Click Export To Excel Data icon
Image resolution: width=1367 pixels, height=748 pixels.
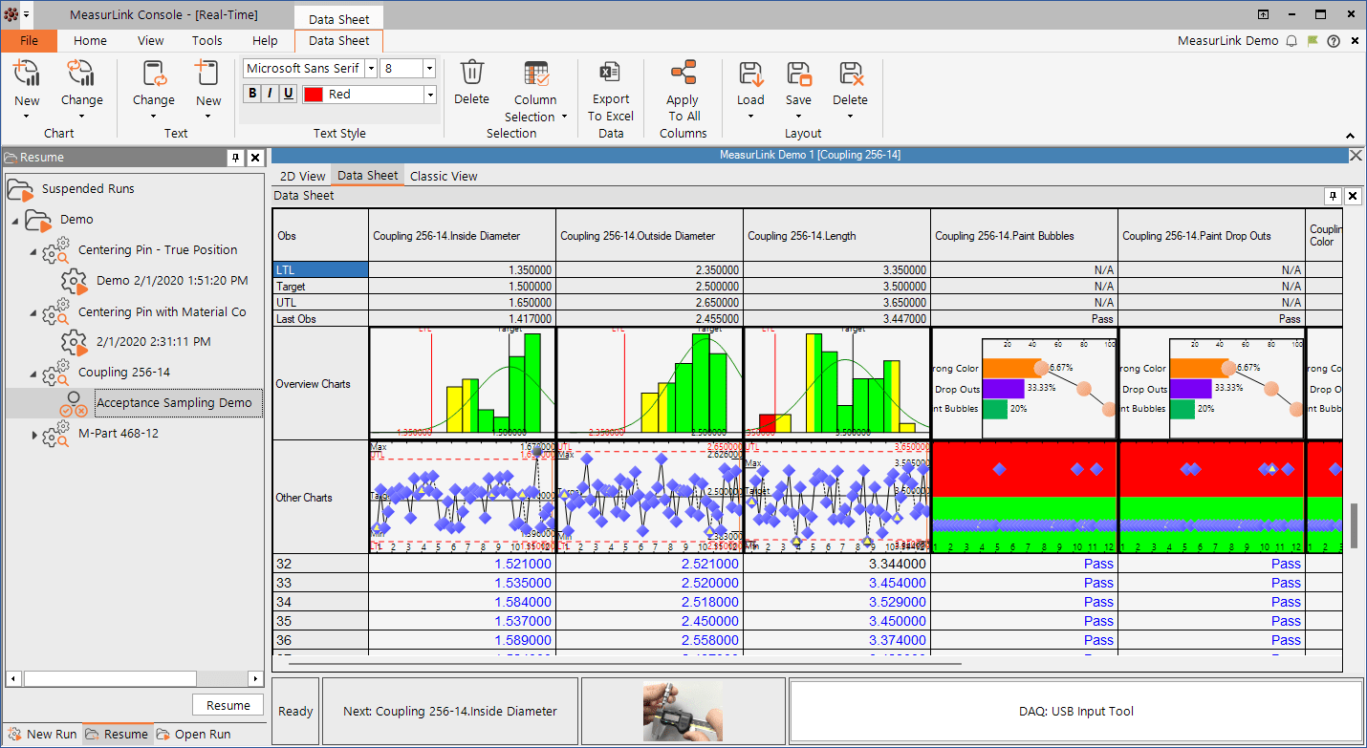tap(610, 74)
